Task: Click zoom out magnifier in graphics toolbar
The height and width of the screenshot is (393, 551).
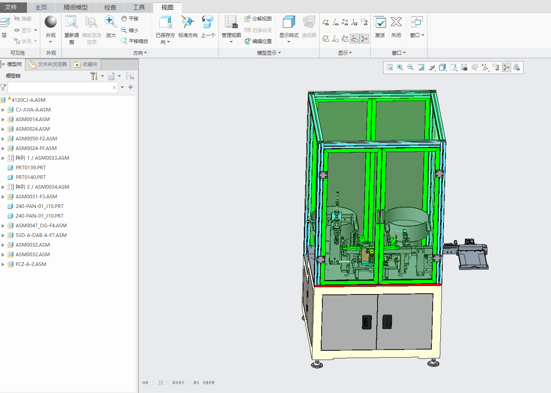Action: coord(411,68)
